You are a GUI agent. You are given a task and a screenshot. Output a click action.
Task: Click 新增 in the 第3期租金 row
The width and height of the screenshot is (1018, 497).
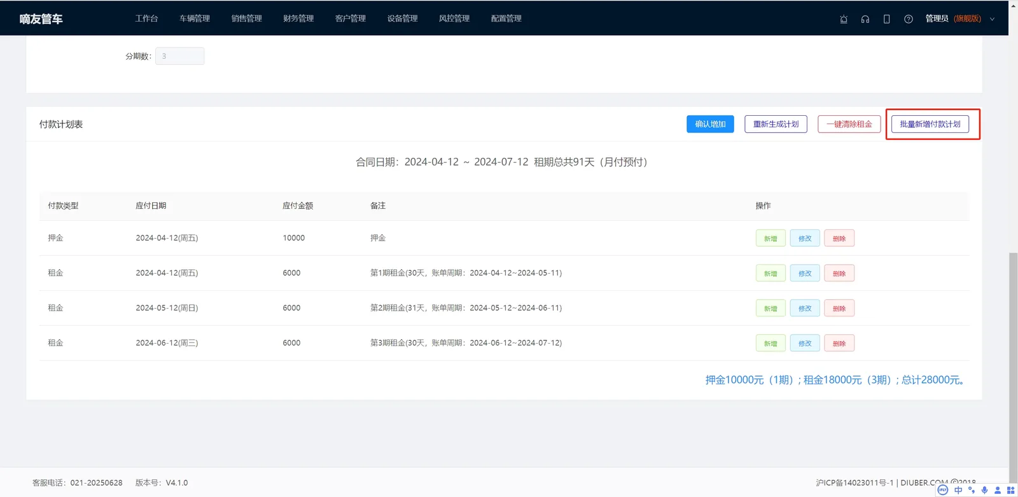[x=770, y=344]
